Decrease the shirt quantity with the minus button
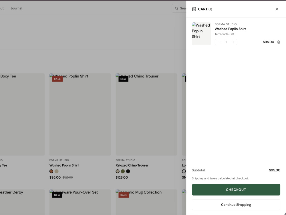This screenshot has width=286, height=215. [219, 42]
